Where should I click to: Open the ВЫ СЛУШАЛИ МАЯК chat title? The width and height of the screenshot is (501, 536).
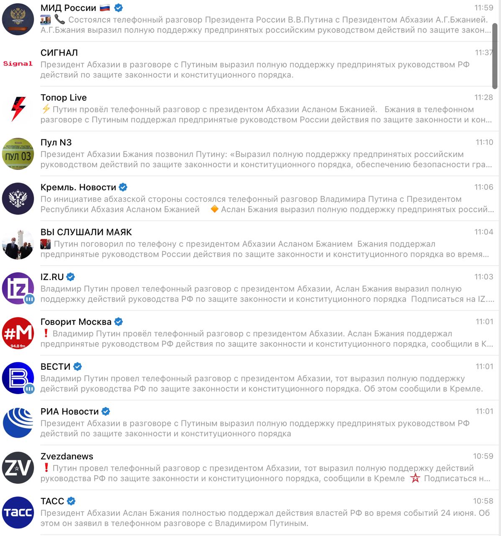pos(86,232)
